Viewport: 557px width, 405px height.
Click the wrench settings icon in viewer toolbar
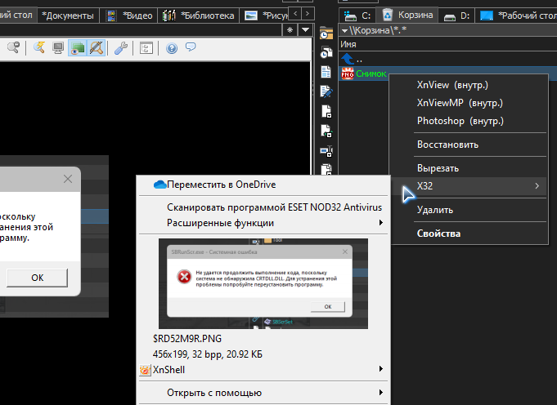pos(120,48)
